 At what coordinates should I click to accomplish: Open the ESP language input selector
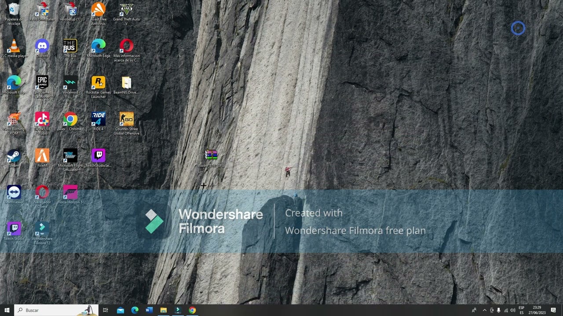tap(522, 310)
